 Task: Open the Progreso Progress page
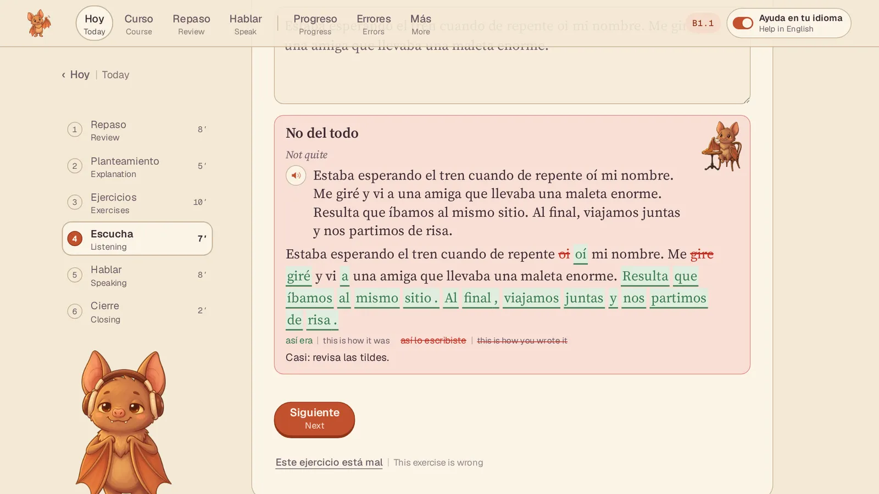[315, 24]
